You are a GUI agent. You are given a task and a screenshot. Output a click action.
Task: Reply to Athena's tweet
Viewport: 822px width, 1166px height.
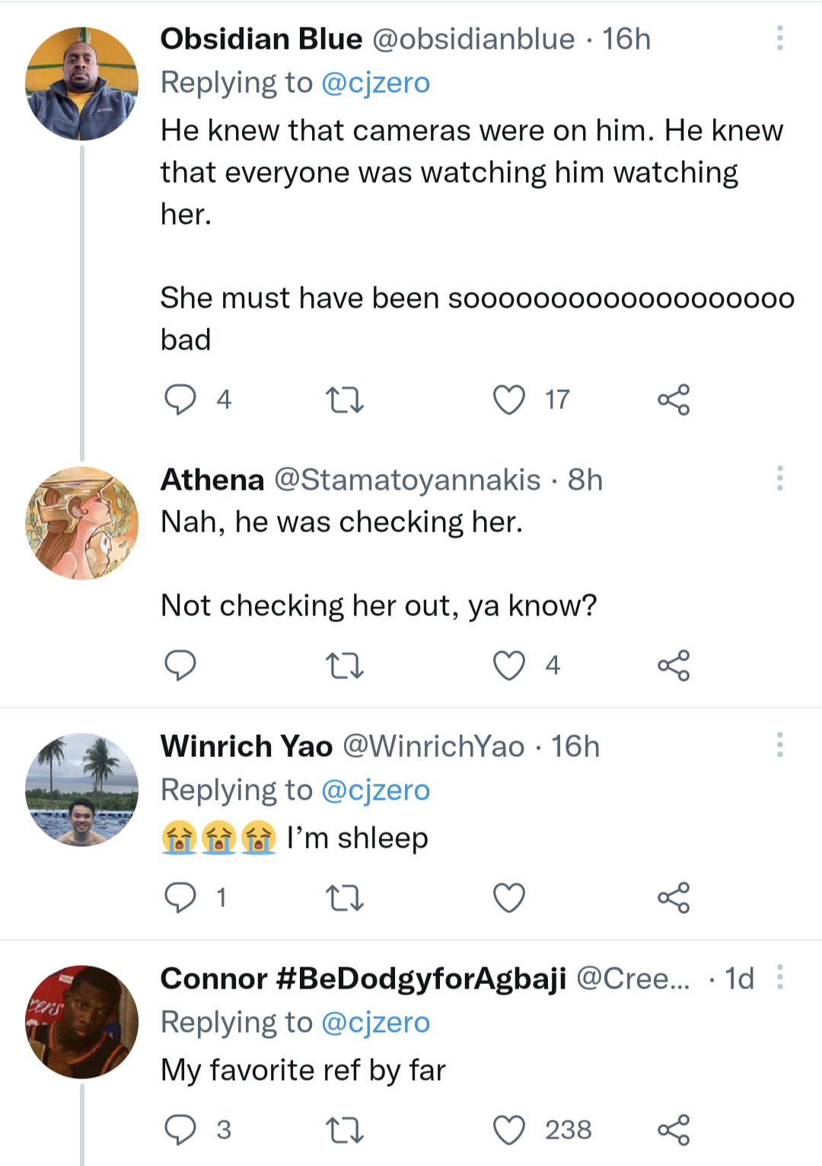click(180, 665)
